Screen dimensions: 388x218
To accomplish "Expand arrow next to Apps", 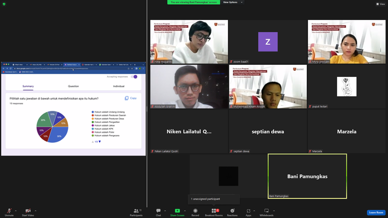I will click(x=254, y=211).
